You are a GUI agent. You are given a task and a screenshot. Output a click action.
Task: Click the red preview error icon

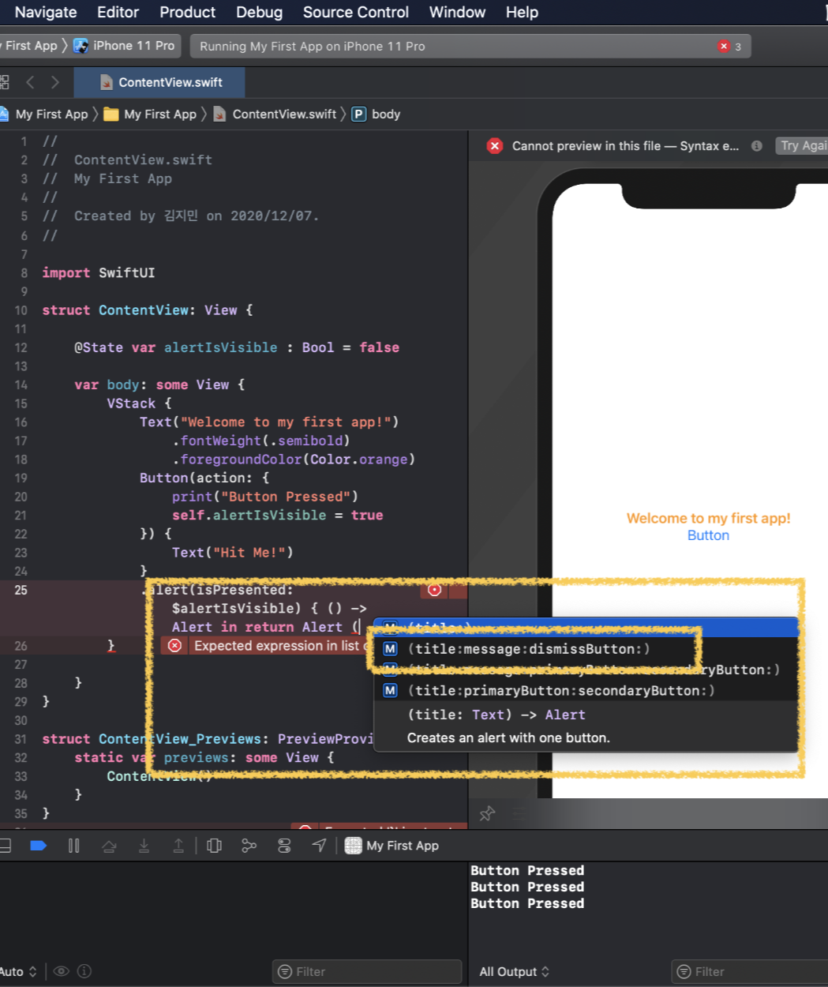pyautogui.click(x=495, y=145)
